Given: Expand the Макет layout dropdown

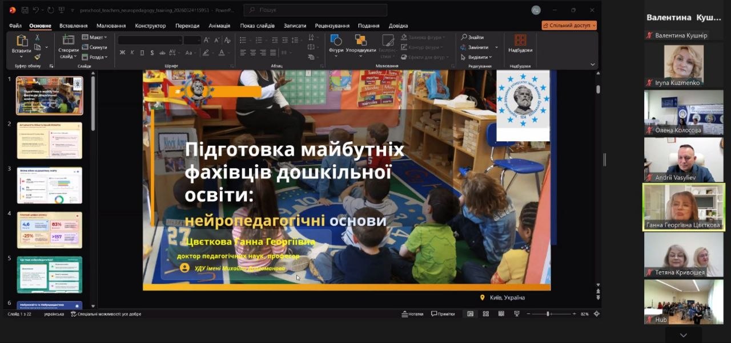Looking at the screenshot, I should pos(95,38).
